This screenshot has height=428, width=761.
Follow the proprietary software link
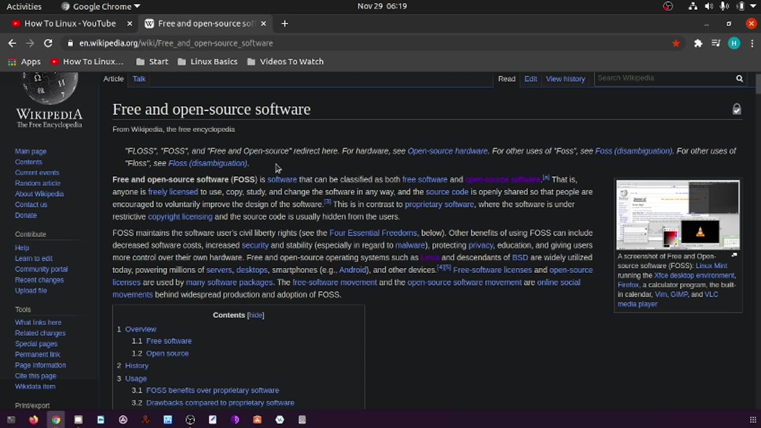click(439, 204)
